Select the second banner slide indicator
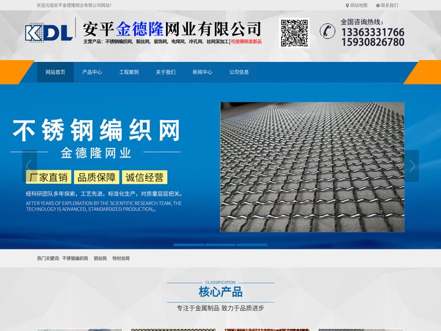The width and height of the screenshot is (441, 331). pyautogui.click(x=221, y=245)
